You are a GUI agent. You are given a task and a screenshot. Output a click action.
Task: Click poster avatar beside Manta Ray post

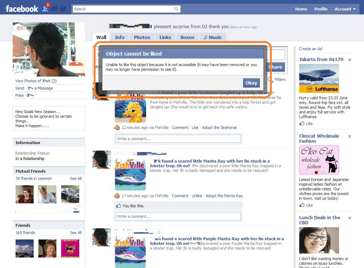click(x=101, y=160)
